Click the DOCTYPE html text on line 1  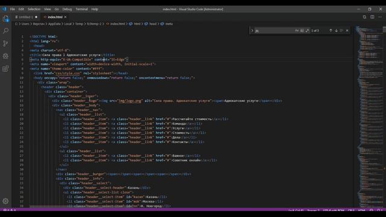tap(43, 37)
